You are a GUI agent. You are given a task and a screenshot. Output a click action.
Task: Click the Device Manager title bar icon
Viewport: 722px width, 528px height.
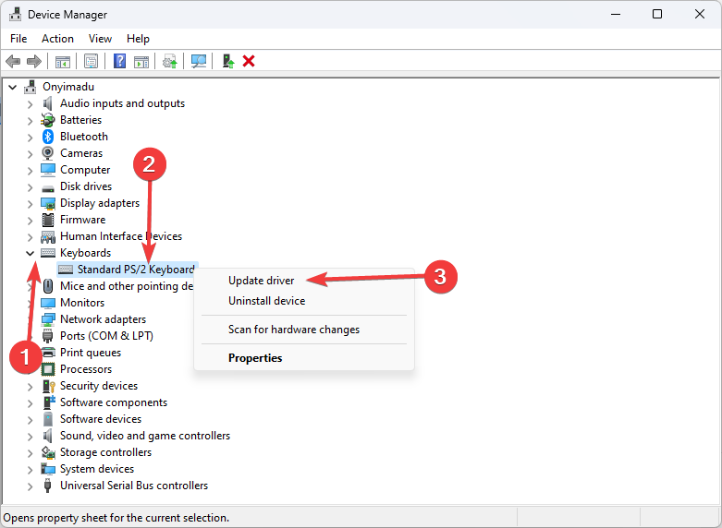[x=15, y=14]
